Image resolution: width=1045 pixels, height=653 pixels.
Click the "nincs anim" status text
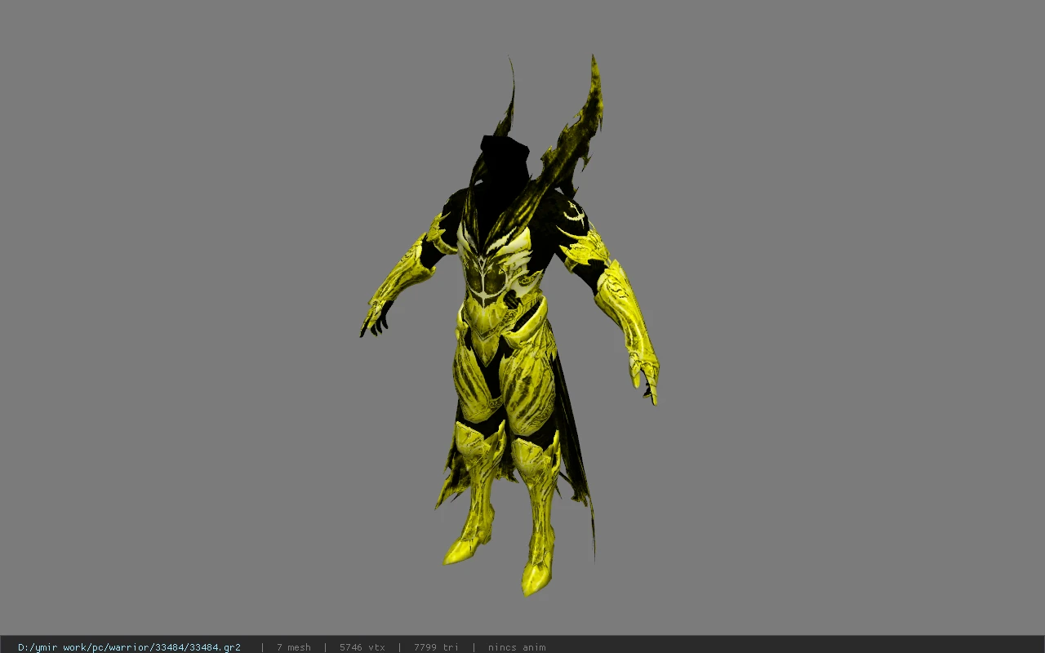click(x=517, y=647)
